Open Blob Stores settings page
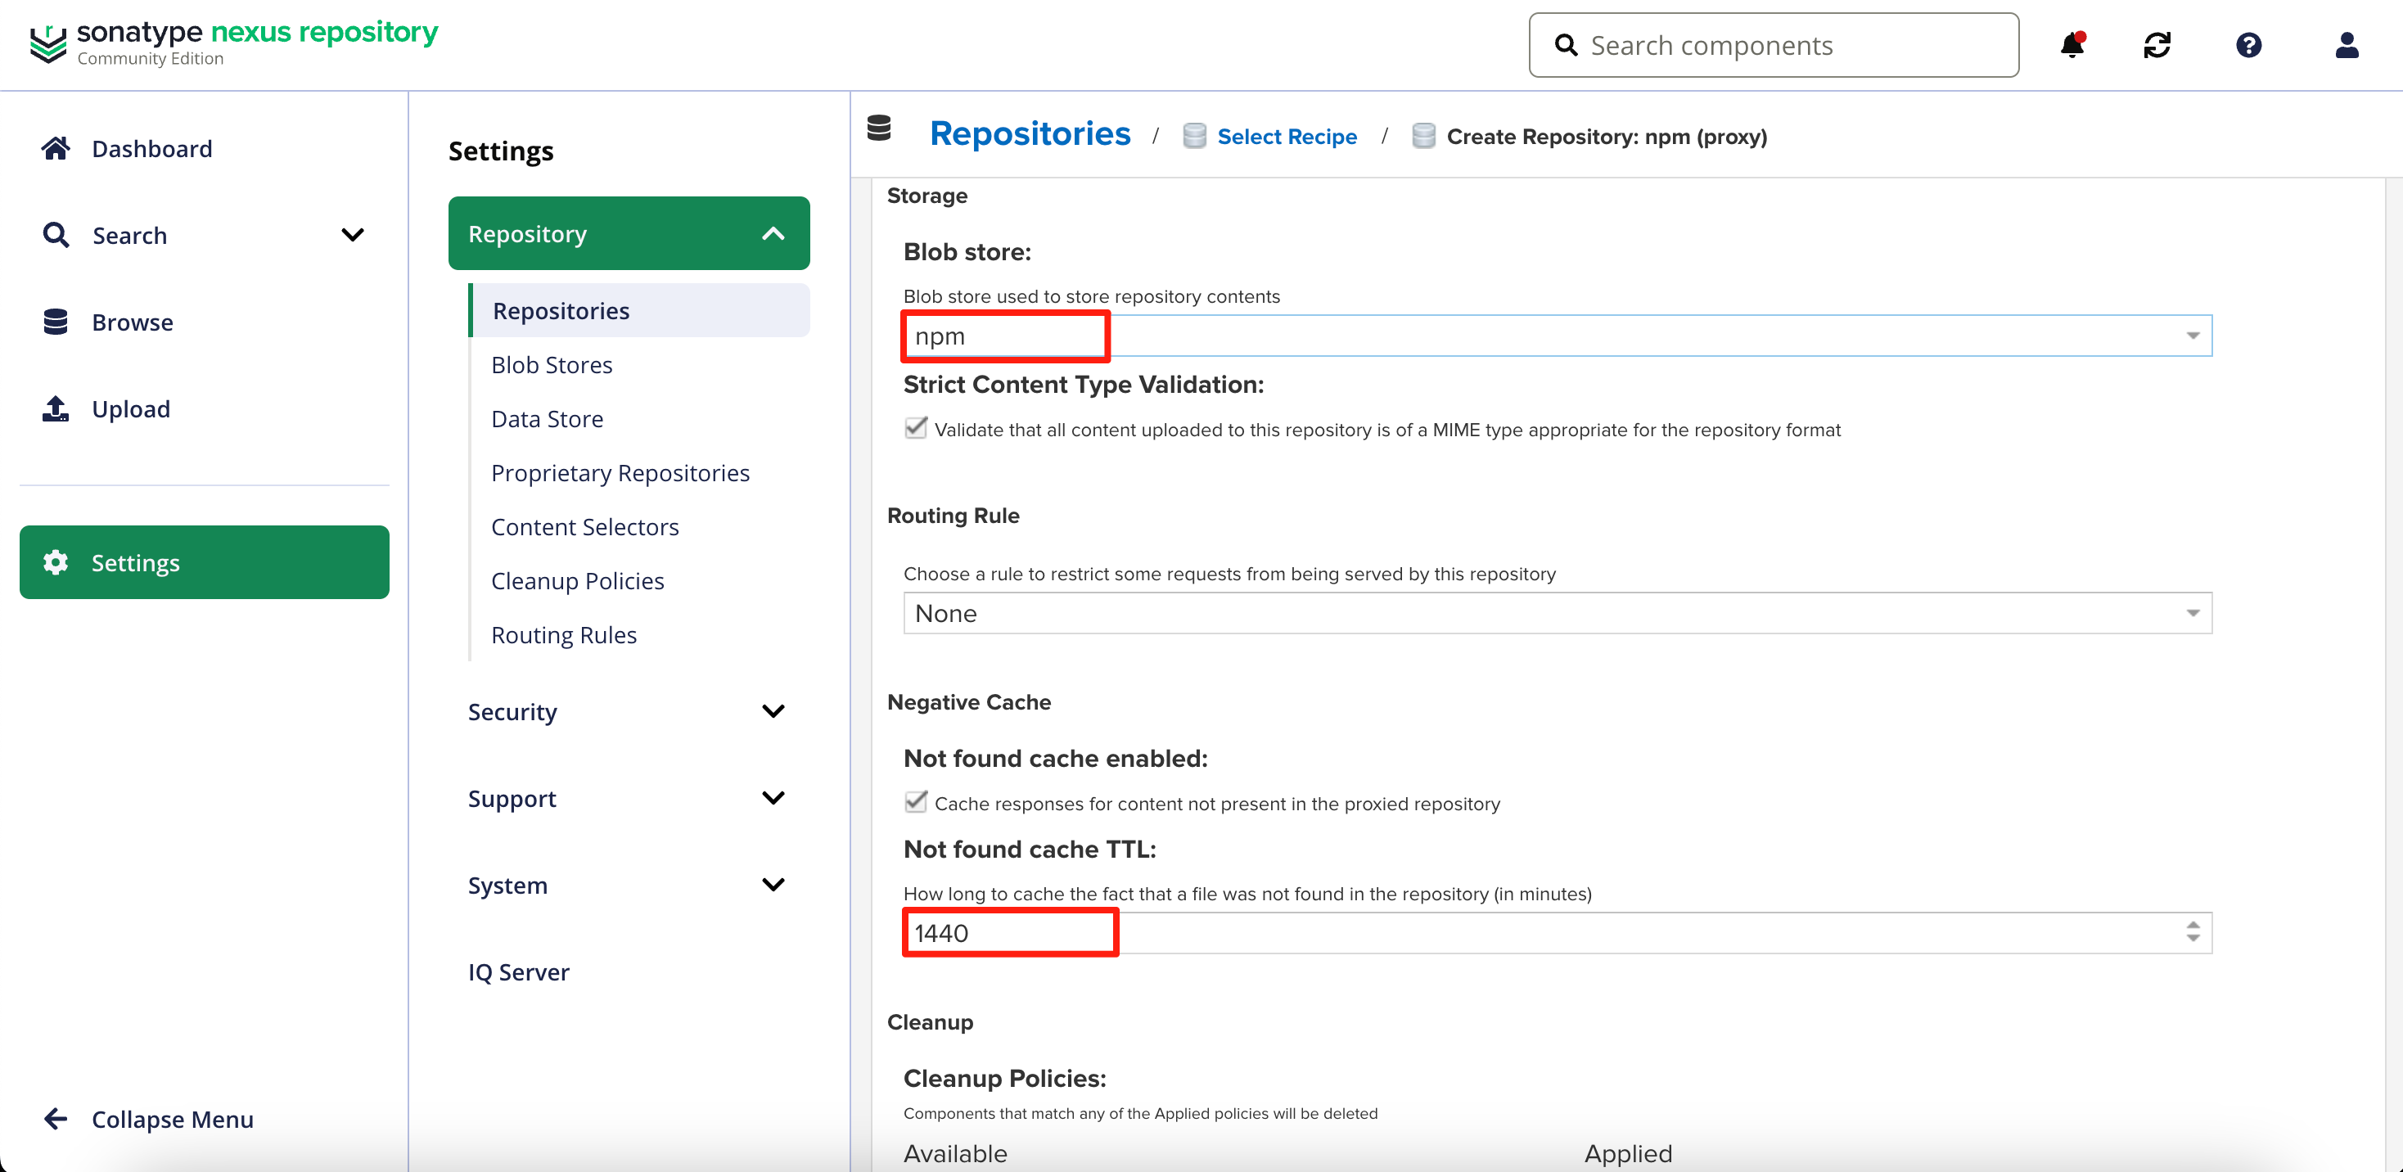 552,365
